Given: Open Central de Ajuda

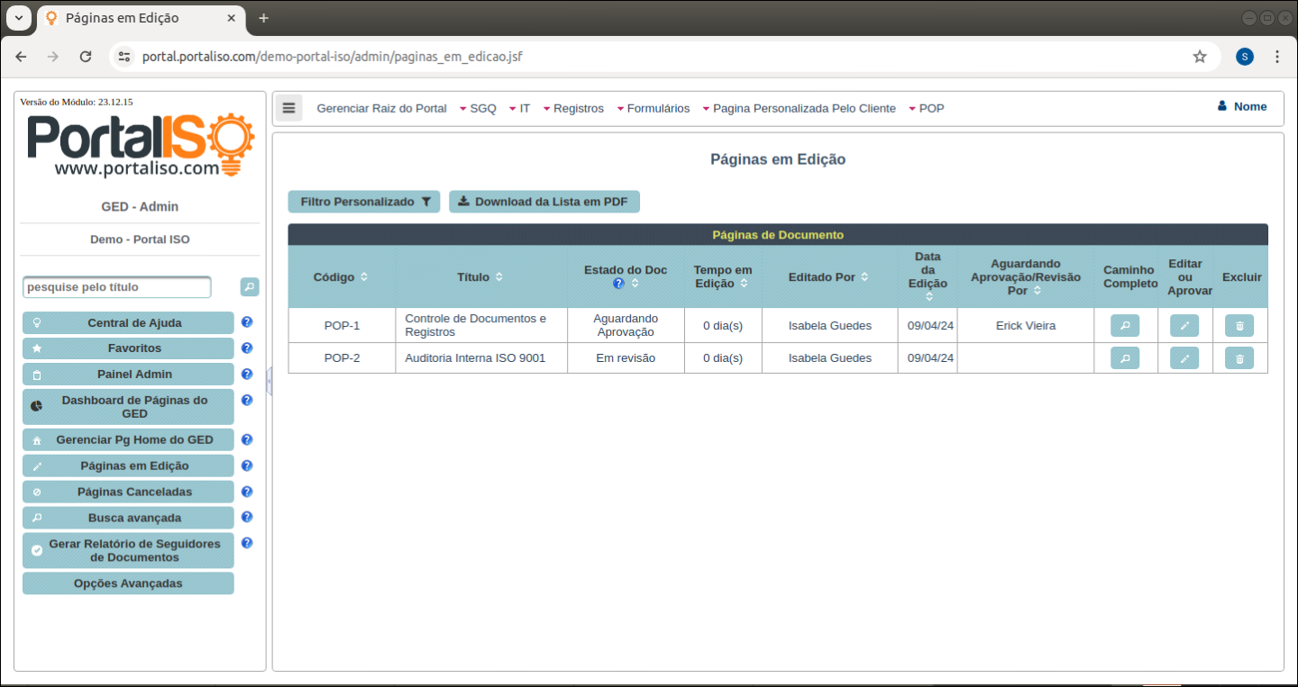Looking at the screenshot, I should 128,322.
